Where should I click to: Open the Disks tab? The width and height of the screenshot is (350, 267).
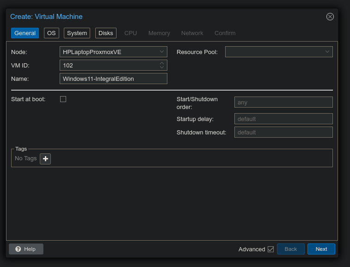(106, 33)
